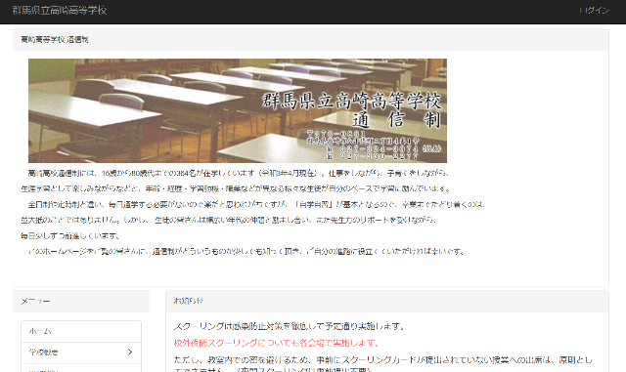Click the red 校外夜間スクーリング notice line

(x=276, y=343)
